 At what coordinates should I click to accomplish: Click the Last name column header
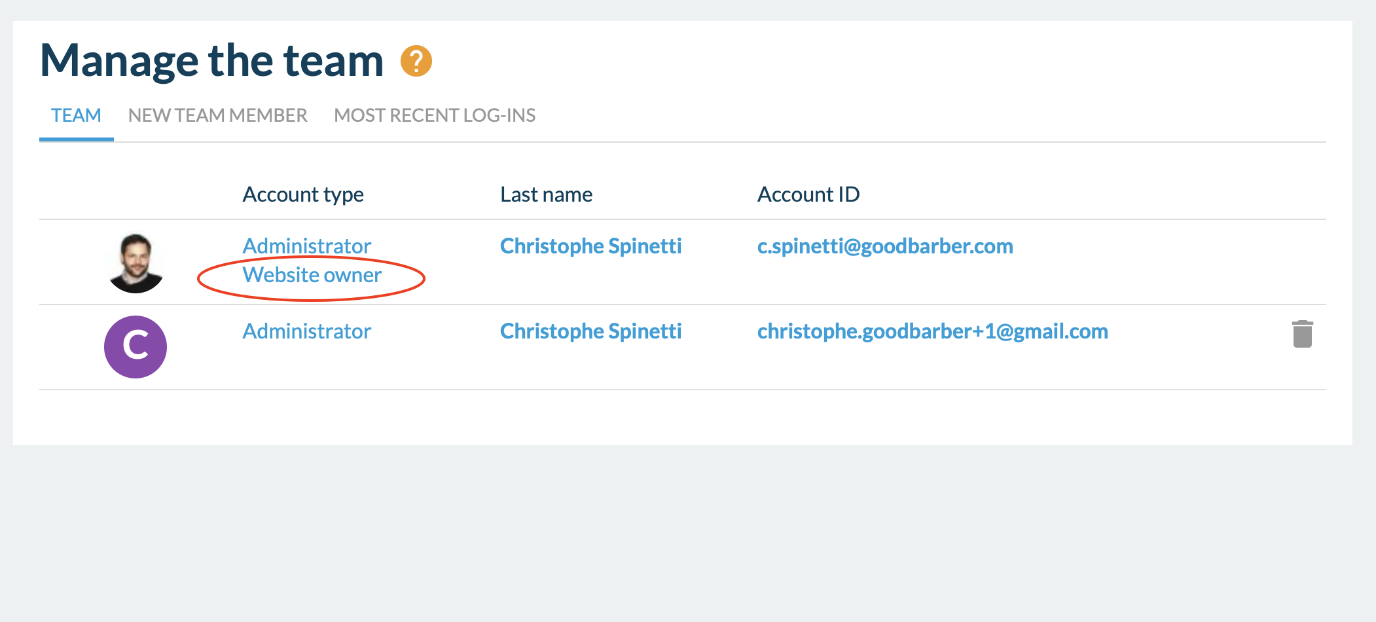click(546, 194)
